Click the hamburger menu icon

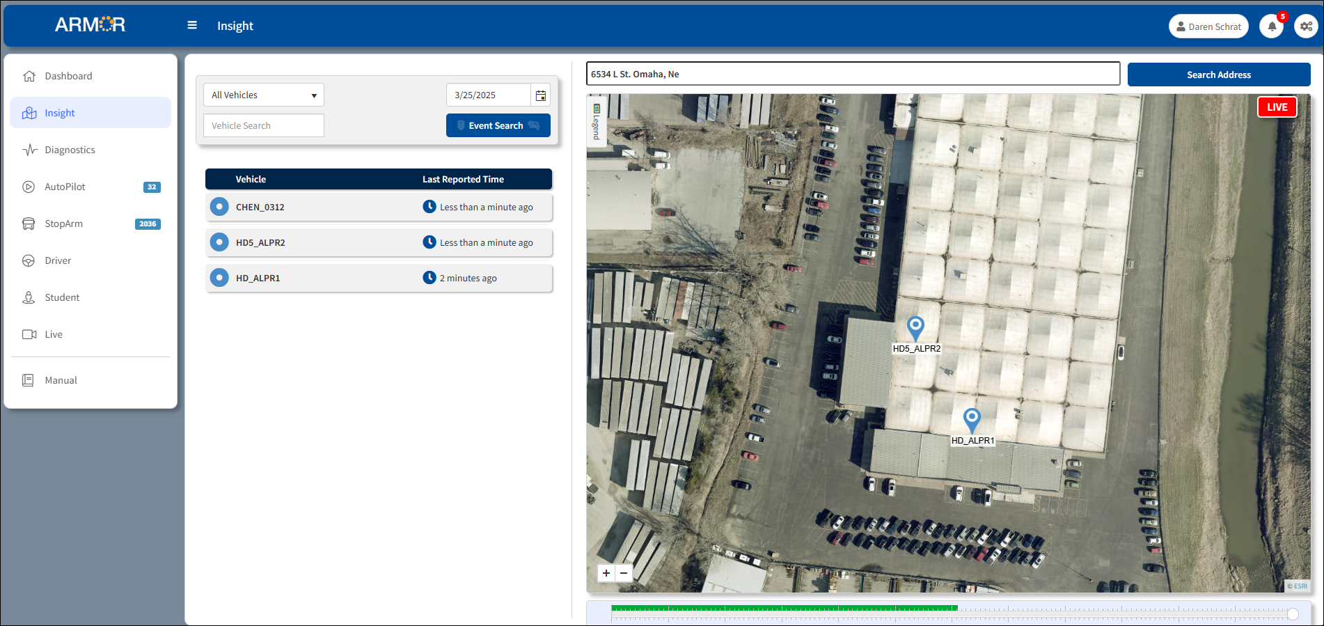192,26
